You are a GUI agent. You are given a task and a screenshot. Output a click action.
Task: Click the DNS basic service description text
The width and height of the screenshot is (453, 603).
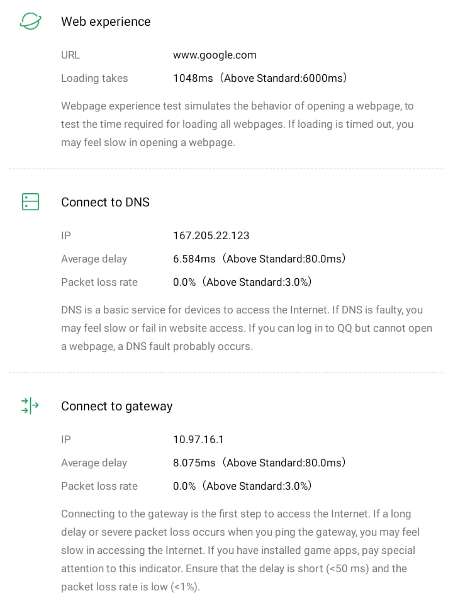[246, 328]
